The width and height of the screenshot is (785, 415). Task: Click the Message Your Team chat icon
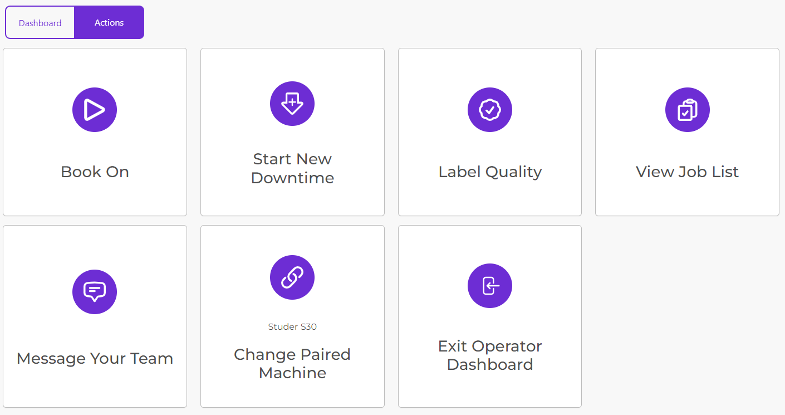click(95, 292)
